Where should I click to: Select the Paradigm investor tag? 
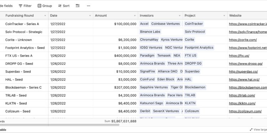[x=147, y=55]
